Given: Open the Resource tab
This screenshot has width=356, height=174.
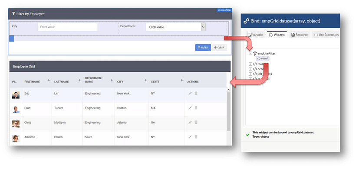Looking at the screenshot, I should (300, 35).
